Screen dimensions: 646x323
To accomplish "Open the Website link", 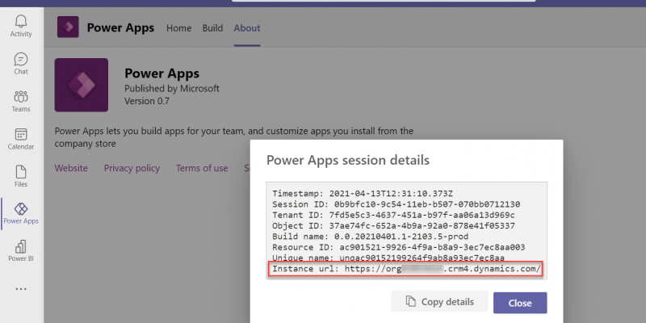I will click(71, 168).
